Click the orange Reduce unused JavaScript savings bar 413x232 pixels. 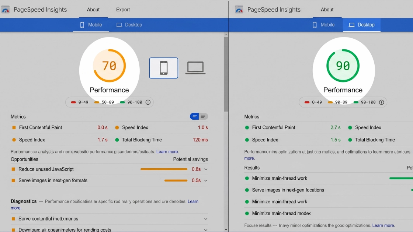[164, 169]
